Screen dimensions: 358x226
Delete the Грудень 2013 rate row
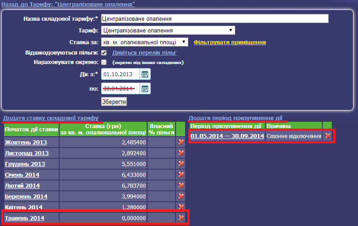[x=181, y=164]
